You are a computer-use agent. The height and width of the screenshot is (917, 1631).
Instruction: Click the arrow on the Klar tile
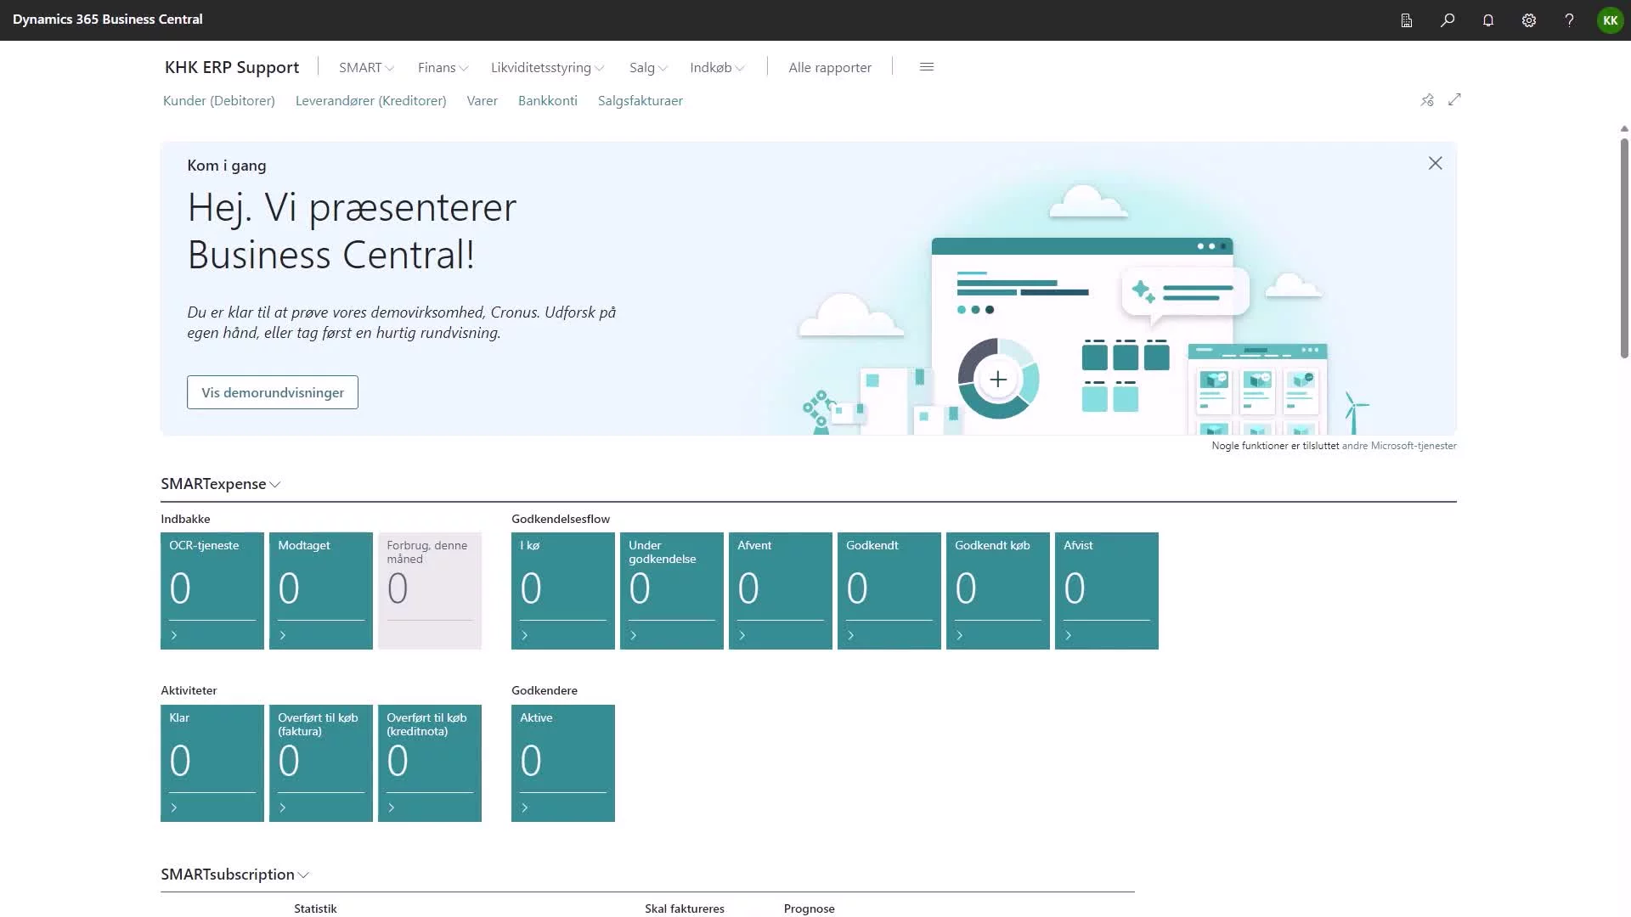coord(174,807)
